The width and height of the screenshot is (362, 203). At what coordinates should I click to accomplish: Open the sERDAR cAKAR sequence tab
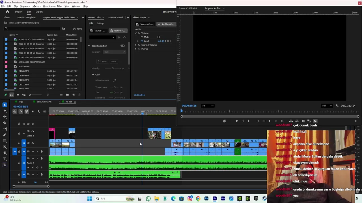[44, 102]
